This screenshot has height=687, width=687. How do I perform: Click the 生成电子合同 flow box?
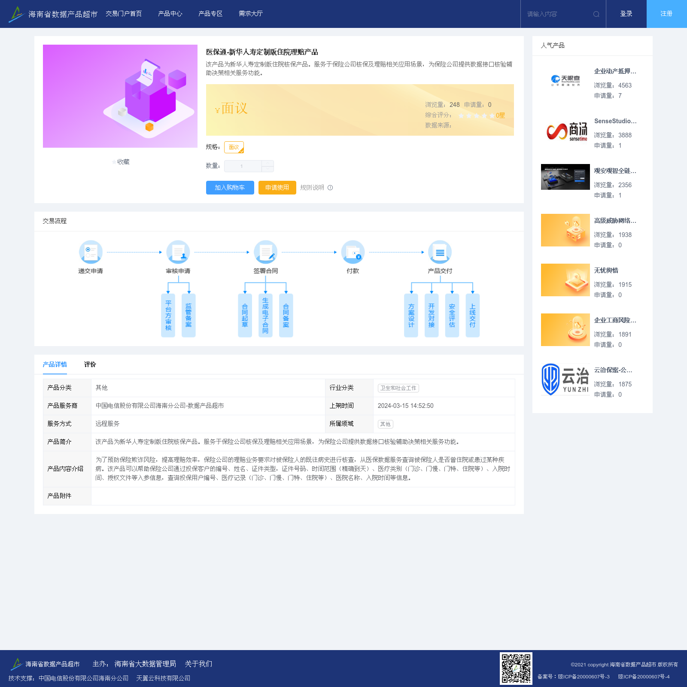(265, 315)
